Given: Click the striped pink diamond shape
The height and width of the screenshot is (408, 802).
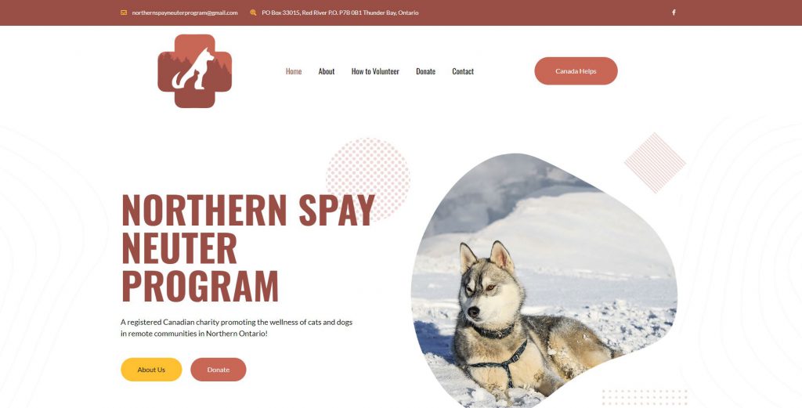Looking at the screenshot, I should [655, 163].
